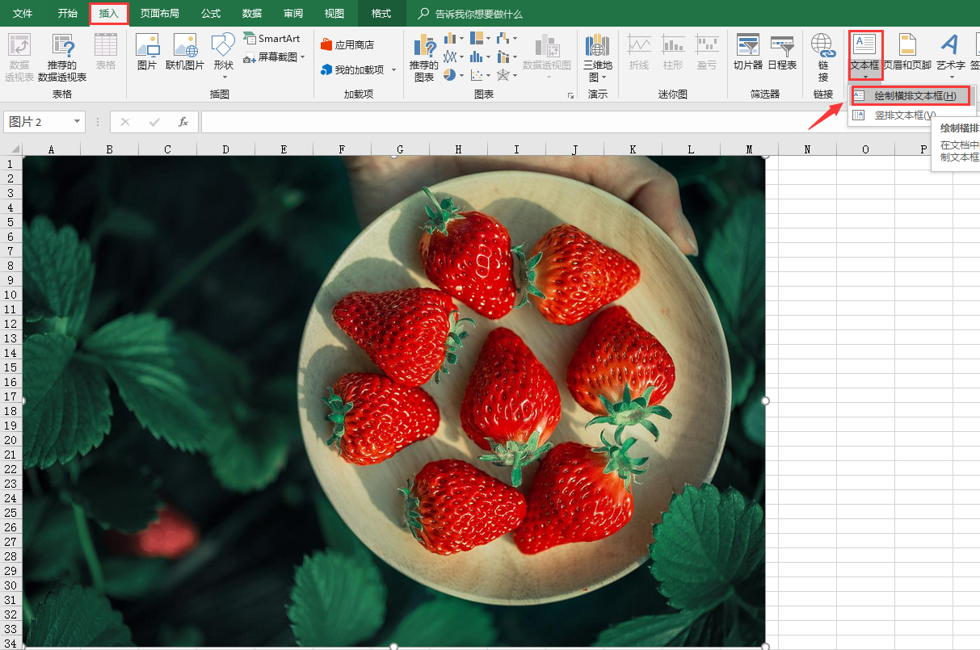The image size is (980, 650).
Task: Switch to the 格式 format tab
Action: 381,14
